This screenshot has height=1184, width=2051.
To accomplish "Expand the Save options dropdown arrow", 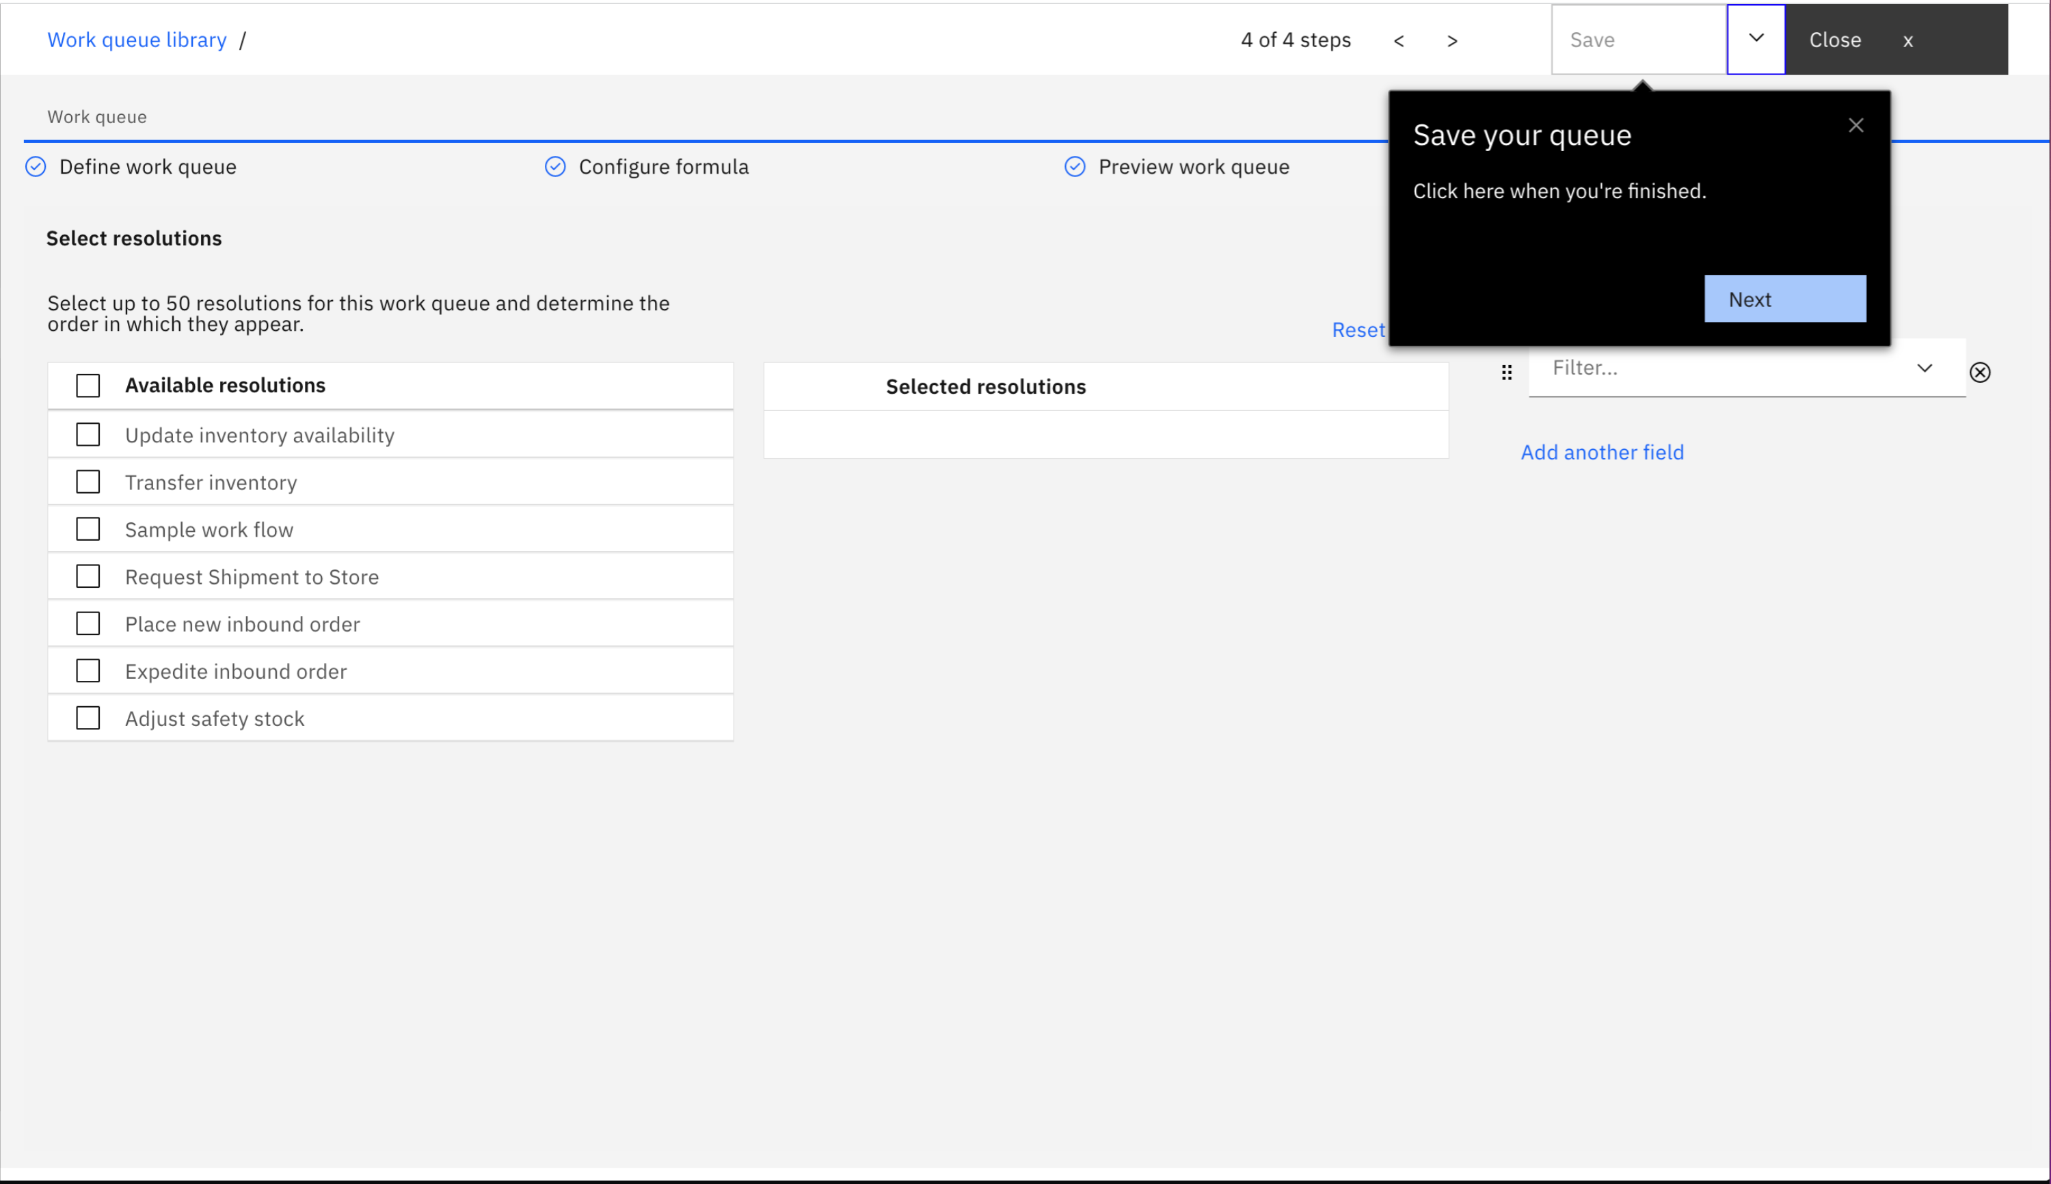I will (1756, 39).
